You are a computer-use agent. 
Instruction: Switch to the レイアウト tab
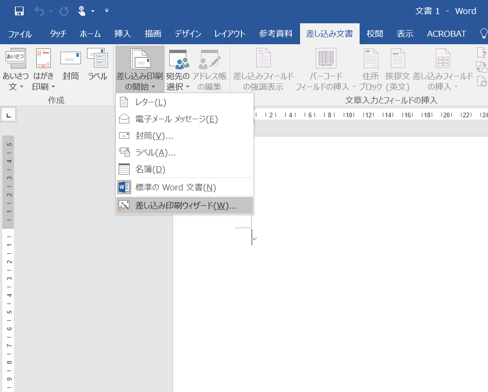tap(230, 34)
